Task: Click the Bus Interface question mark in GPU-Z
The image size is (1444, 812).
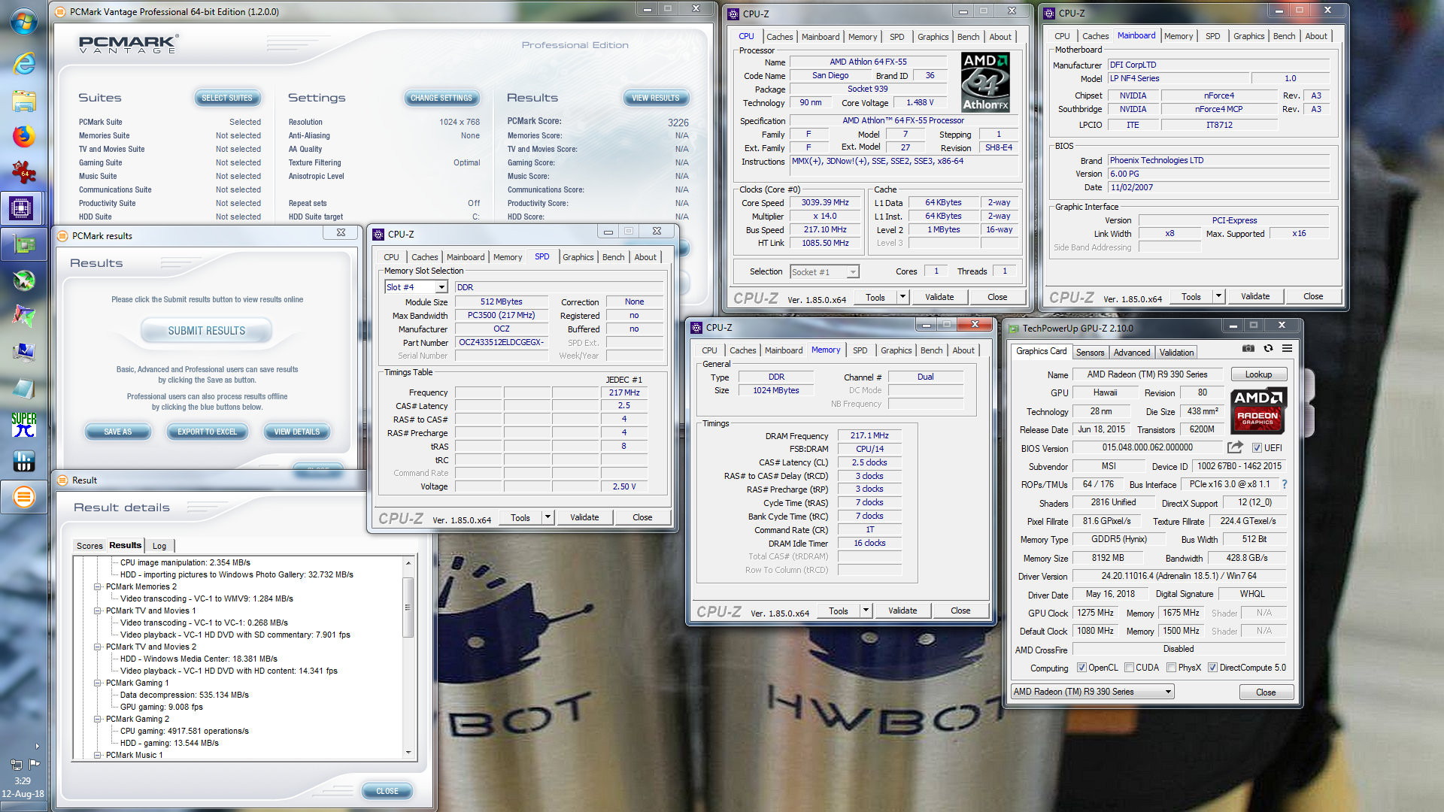Action: click(x=1284, y=484)
